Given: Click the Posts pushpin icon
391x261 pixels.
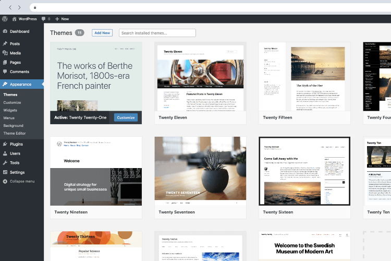Looking at the screenshot, I should (x=5, y=43).
